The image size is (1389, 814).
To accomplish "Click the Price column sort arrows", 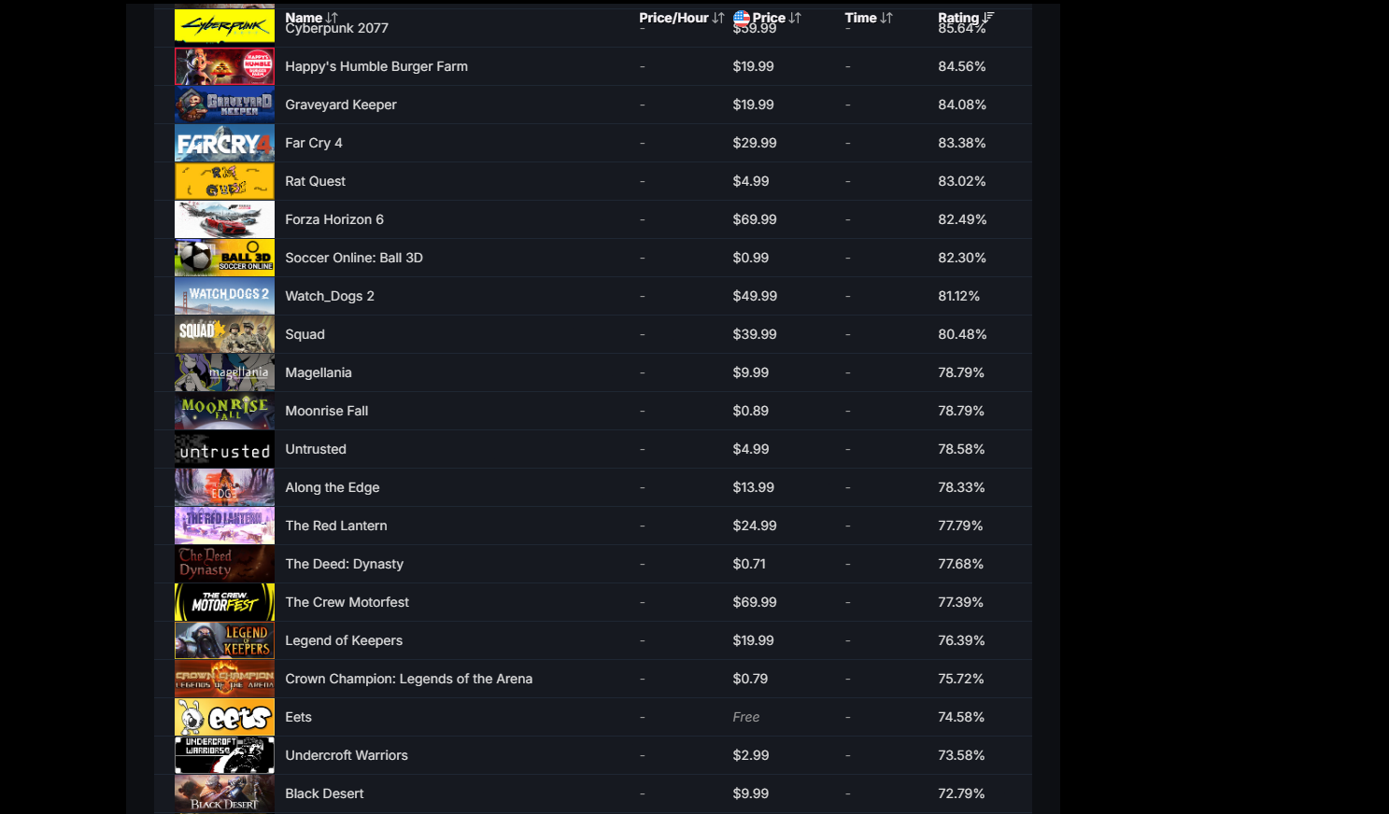I will (795, 18).
